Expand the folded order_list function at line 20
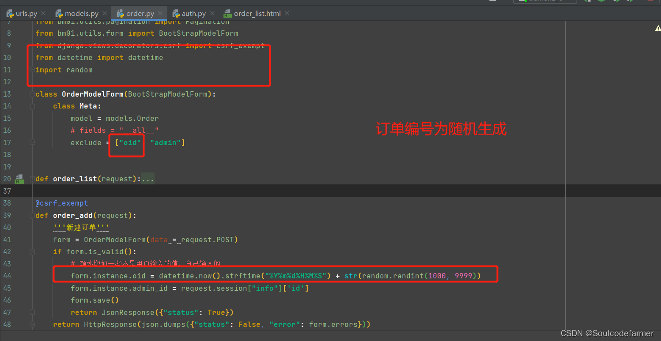The height and width of the screenshot is (341, 661). pyautogui.click(x=32, y=179)
